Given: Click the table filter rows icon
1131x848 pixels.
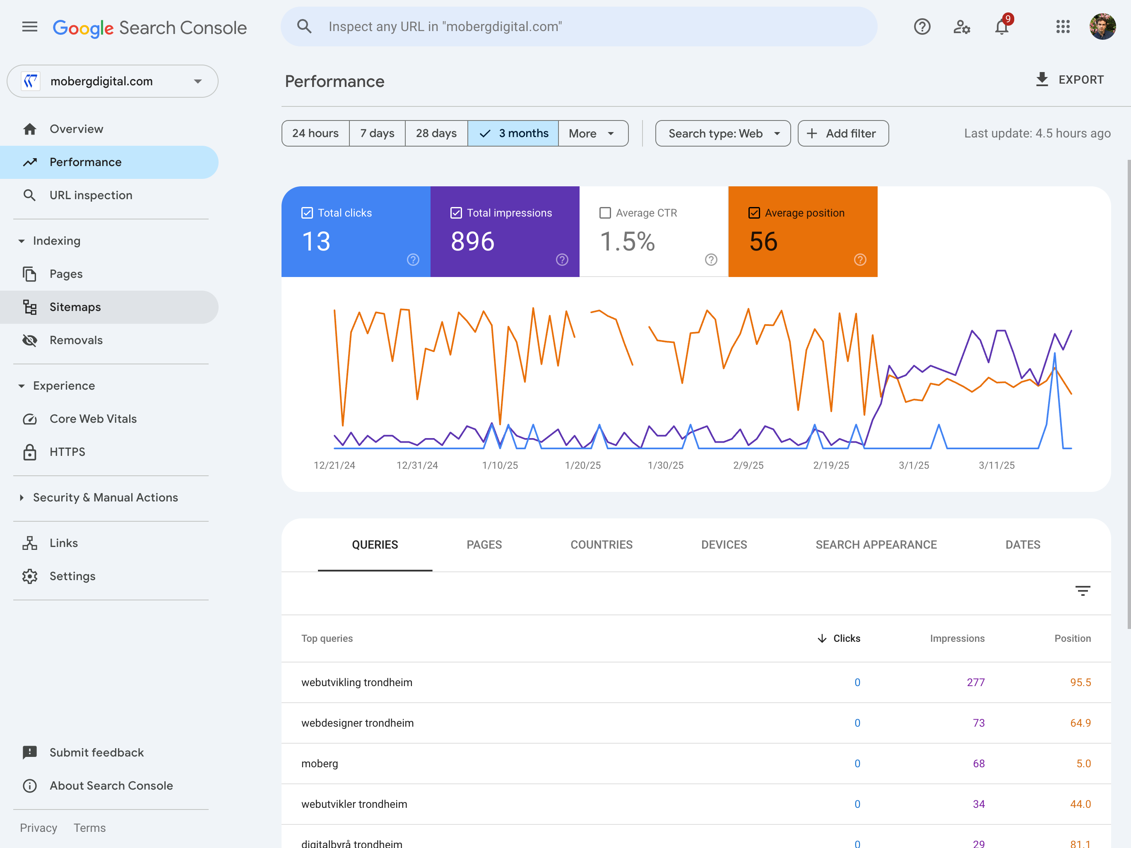Looking at the screenshot, I should tap(1083, 591).
